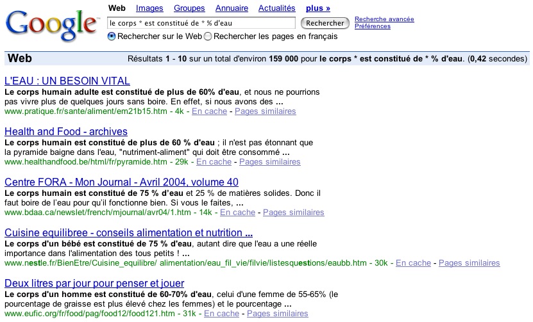Open 'Pages similaires' for eufic.org result
Viewport: 533px width, 322px height.
(x=277, y=314)
